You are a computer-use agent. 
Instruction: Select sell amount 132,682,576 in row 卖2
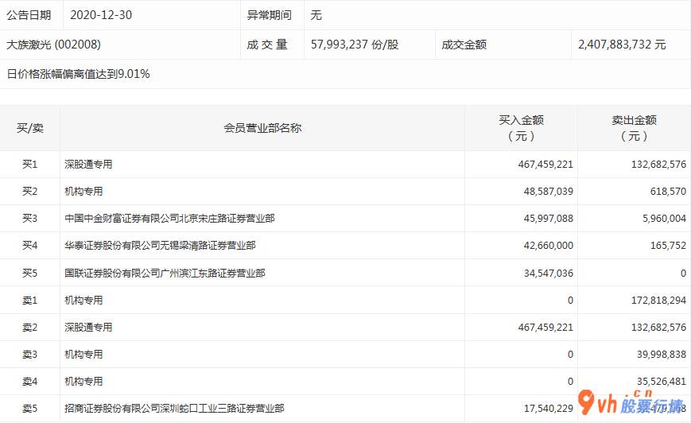[658, 328]
